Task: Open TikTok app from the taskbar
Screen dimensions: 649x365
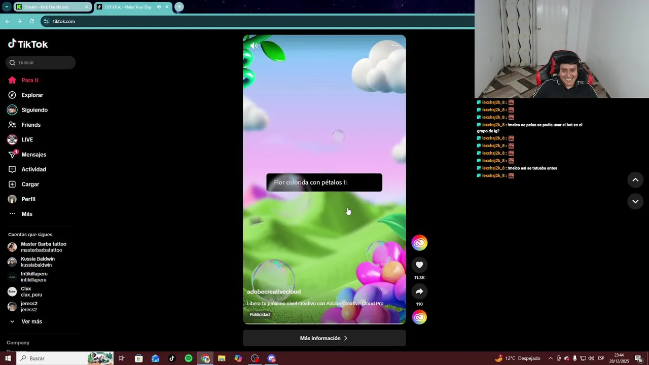Action: point(172,358)
